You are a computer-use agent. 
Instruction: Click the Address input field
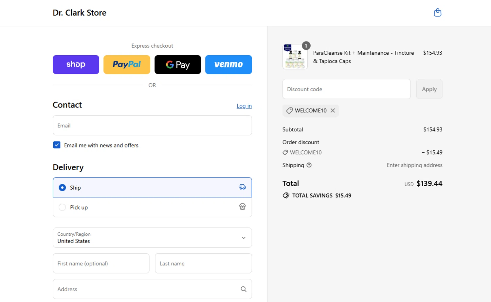coord(152,289)
